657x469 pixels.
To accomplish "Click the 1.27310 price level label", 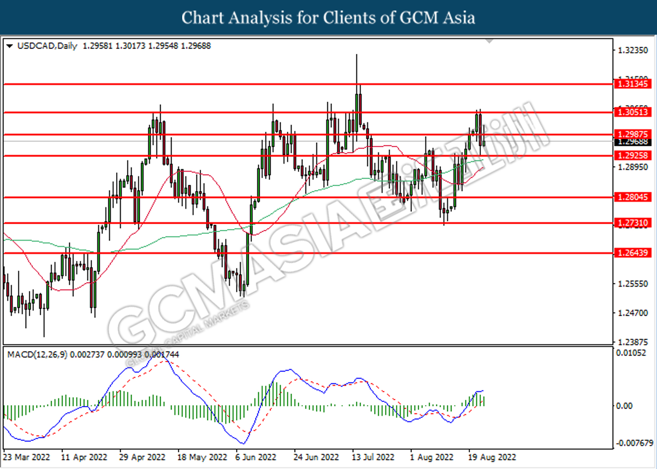I will [x=632, y=223].
